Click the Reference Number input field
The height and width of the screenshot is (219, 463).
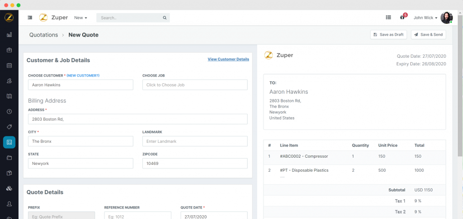point(137,215)
